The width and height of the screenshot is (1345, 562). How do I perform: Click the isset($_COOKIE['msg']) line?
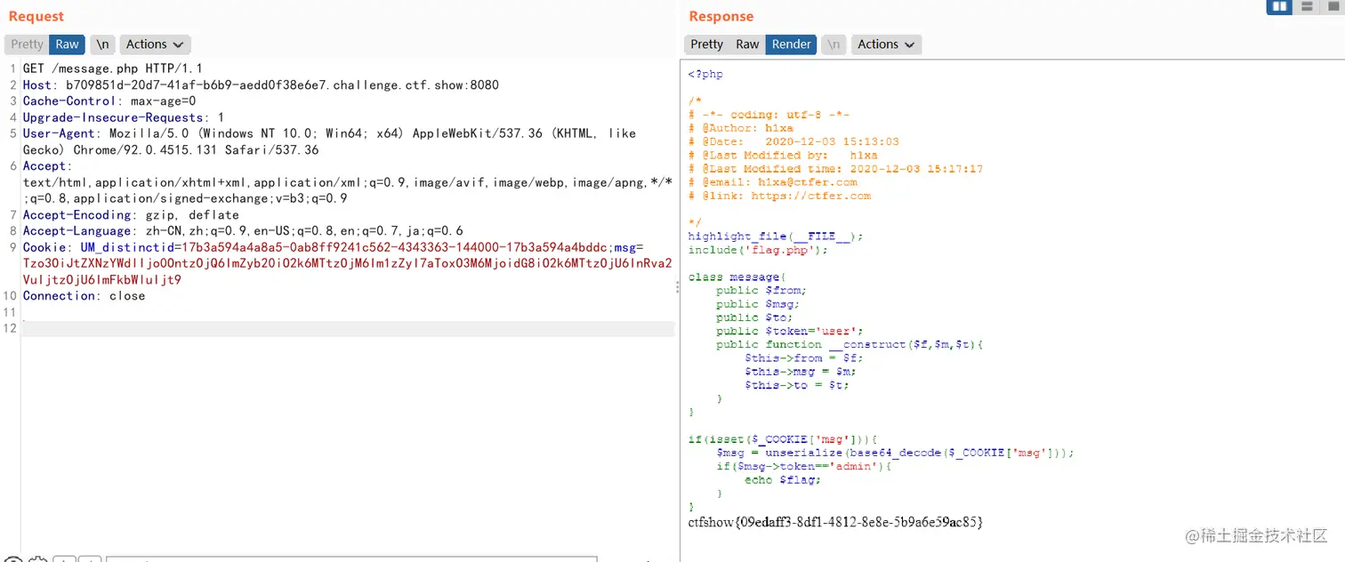[x=783, y=439]
